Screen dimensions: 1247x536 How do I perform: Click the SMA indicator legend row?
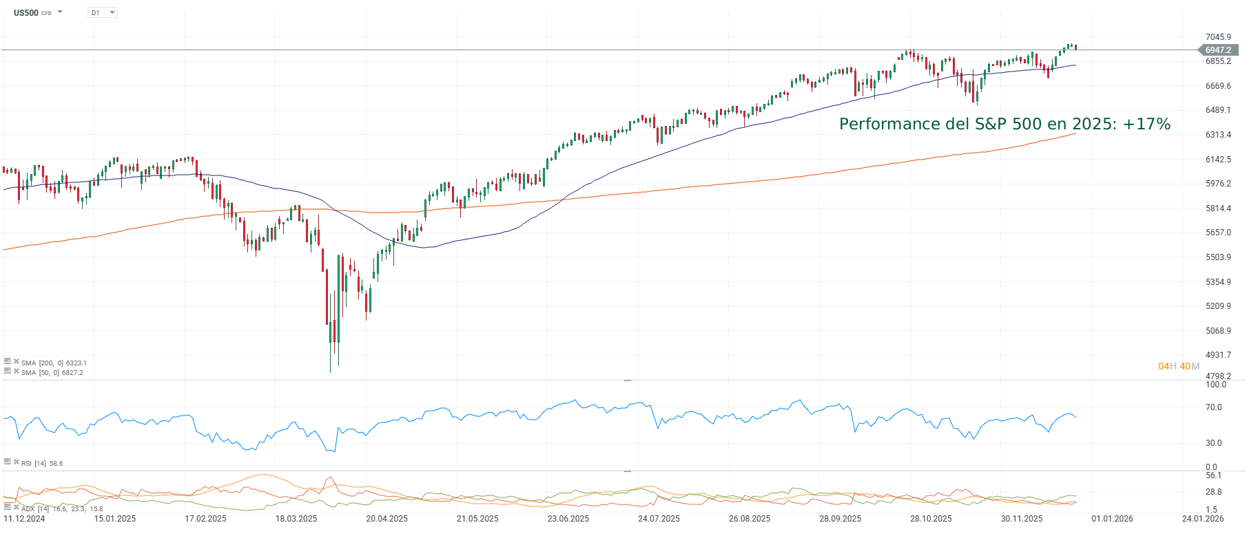click(x=50, y=363)
